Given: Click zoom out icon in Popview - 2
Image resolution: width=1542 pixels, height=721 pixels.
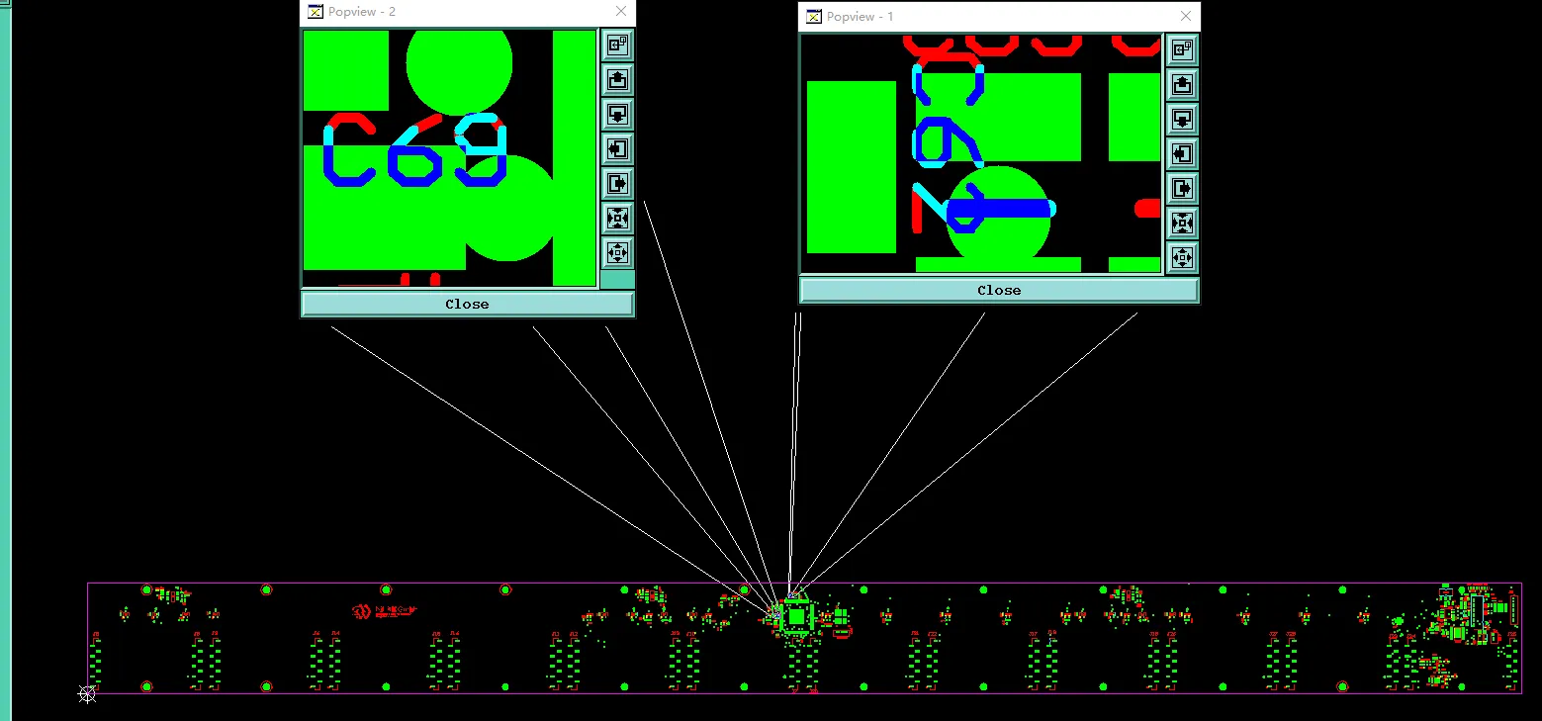Looking at the screenshot, I should [617, 252].
